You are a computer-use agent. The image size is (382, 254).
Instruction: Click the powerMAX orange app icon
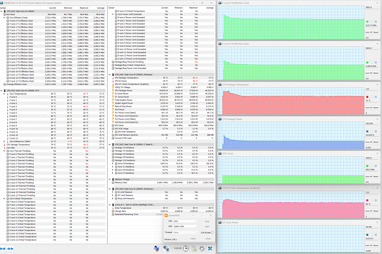166,215
